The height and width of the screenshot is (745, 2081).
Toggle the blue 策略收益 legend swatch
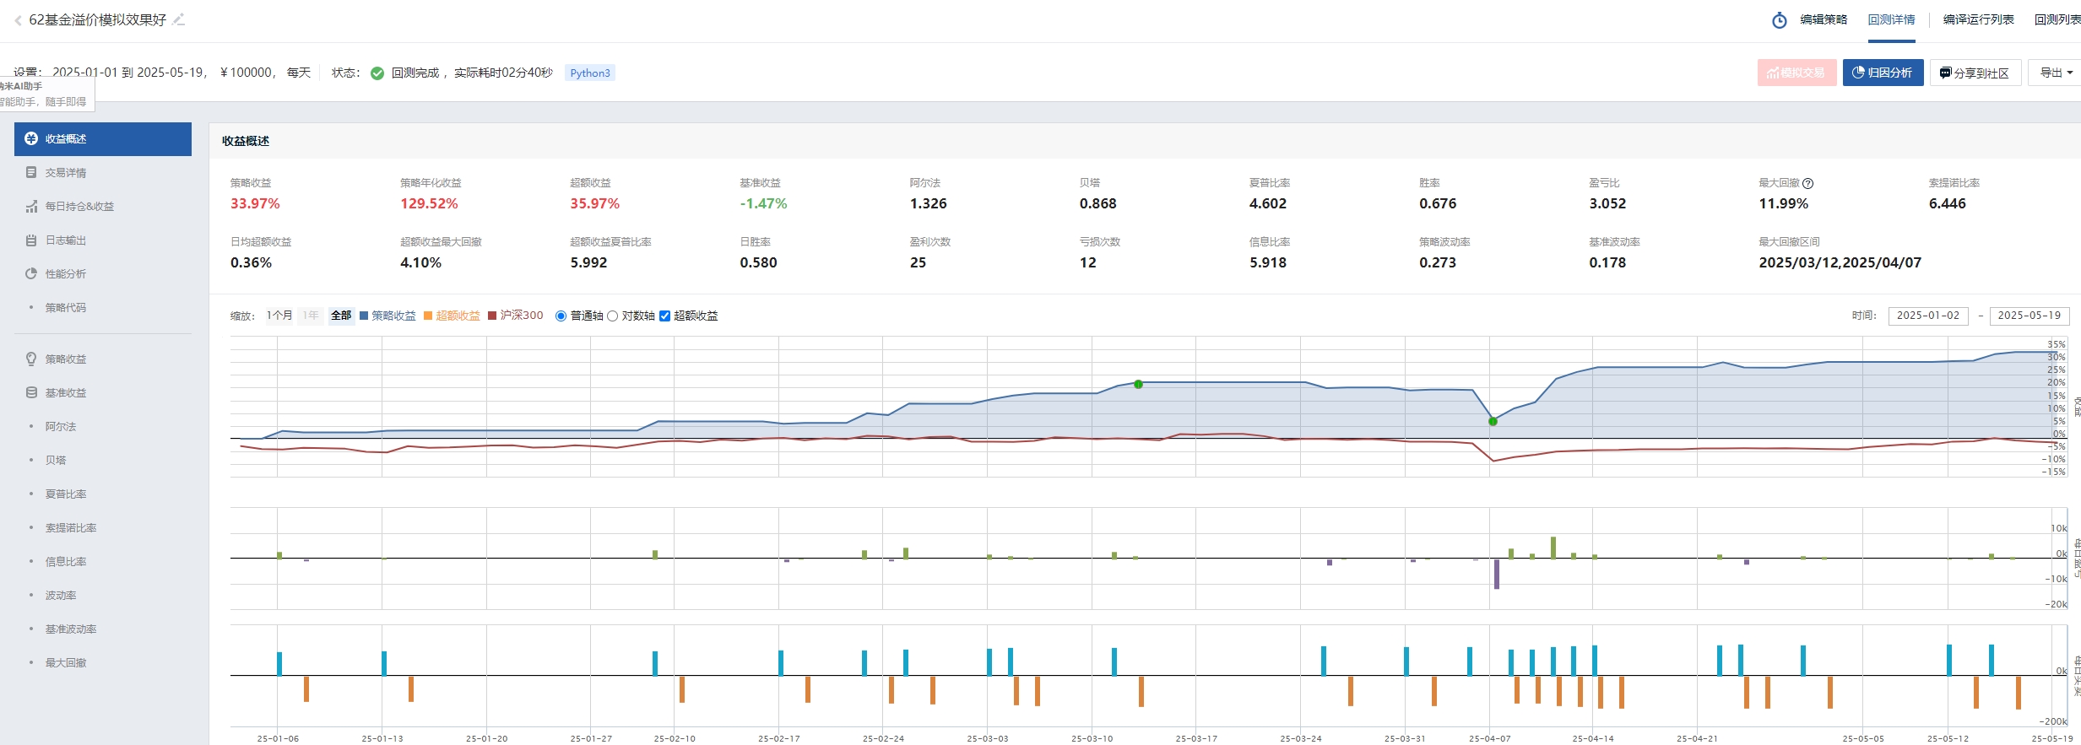(364, 316)
